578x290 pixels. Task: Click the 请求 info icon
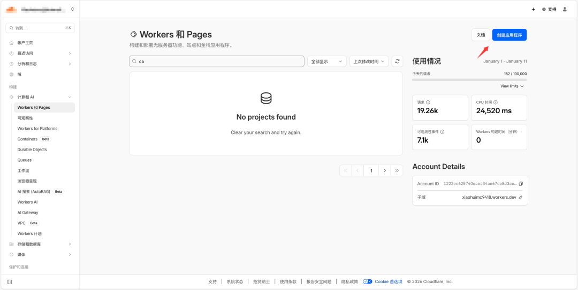coord(428,103)
